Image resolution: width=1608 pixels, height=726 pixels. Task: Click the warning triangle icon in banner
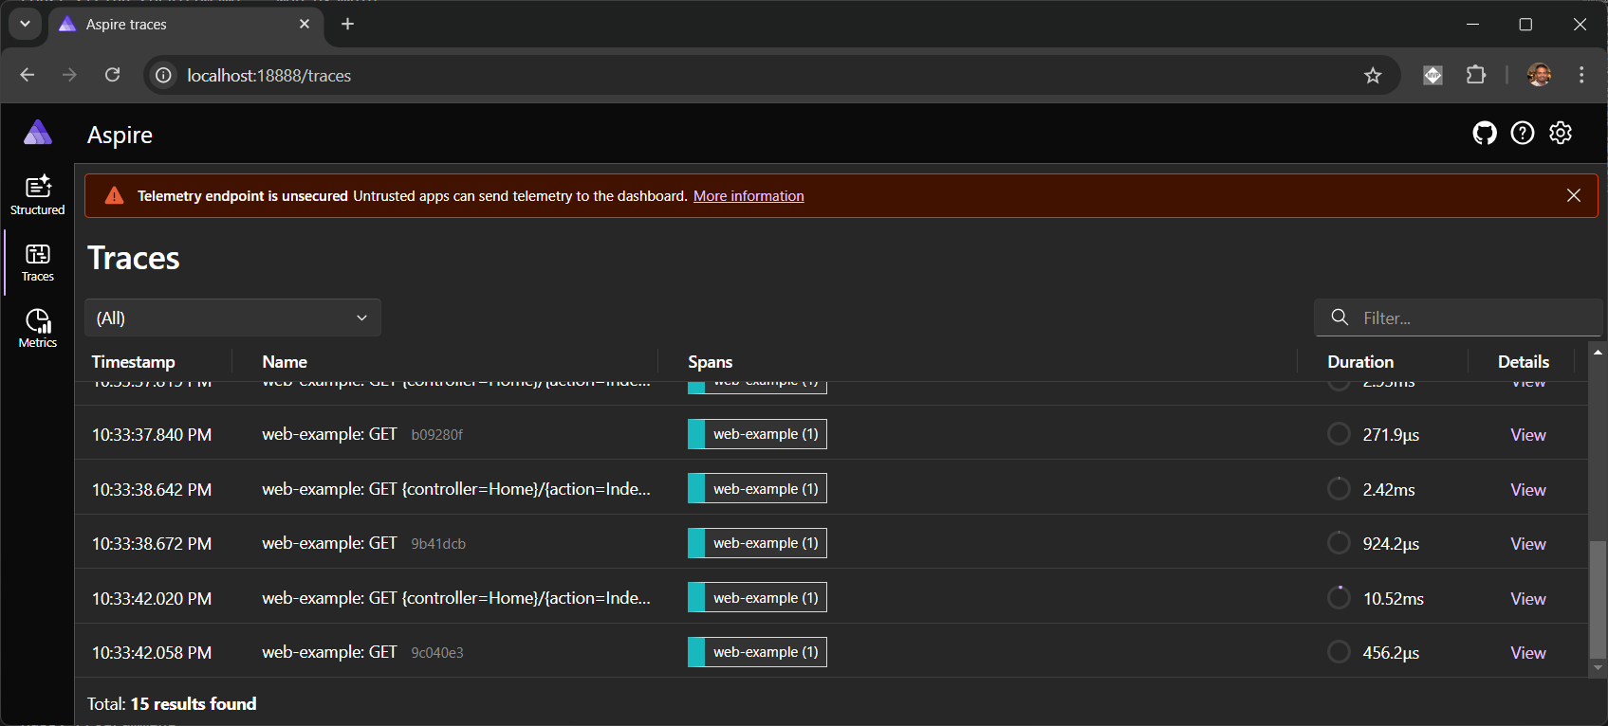[x=115, y=195]
